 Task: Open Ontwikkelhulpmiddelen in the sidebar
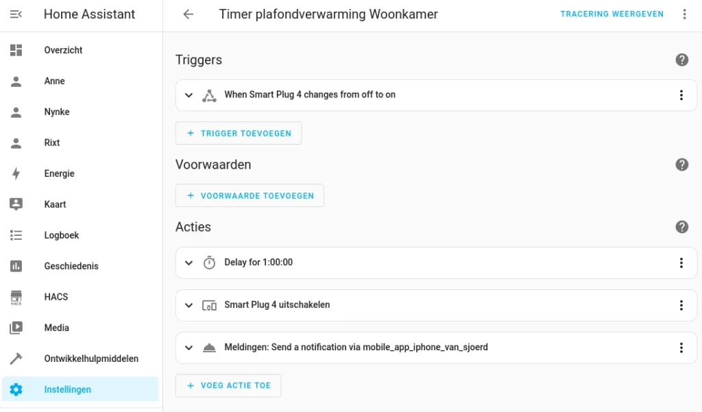[x=90, y=359]
